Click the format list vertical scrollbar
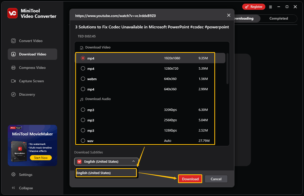The width and height of the screenshot is (304, 196). [x=227, y=68]
